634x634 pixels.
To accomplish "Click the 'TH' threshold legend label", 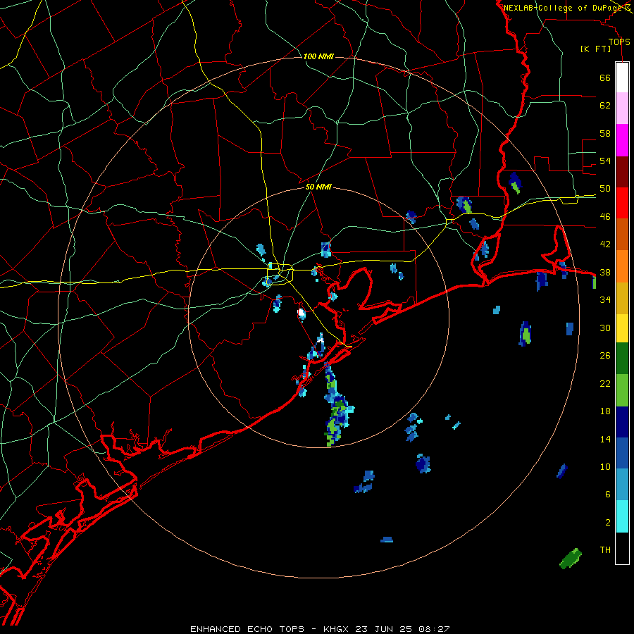I will 605,550.
